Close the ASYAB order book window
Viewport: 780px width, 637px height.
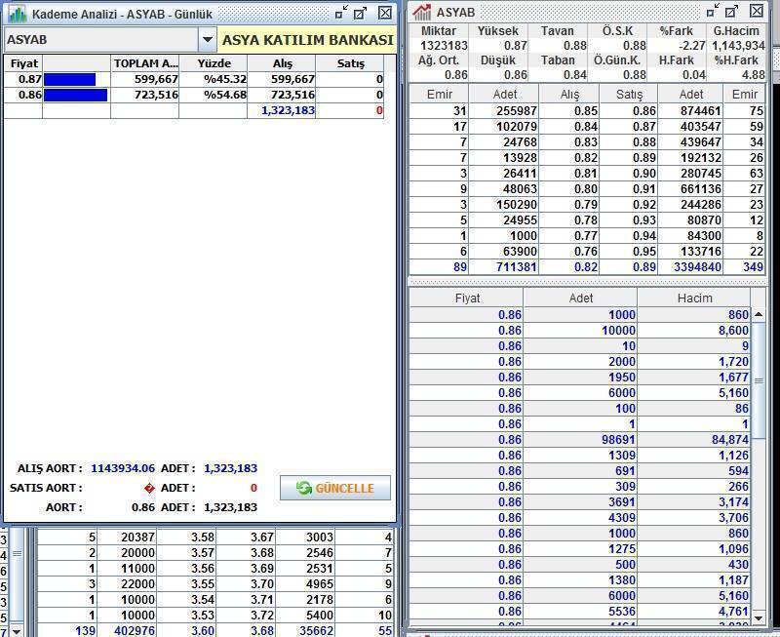pyautogui.click(x=758, y=12)
